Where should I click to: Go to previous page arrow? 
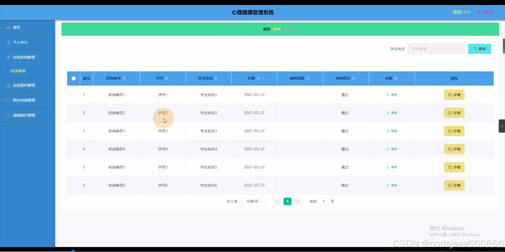point(277,201)
